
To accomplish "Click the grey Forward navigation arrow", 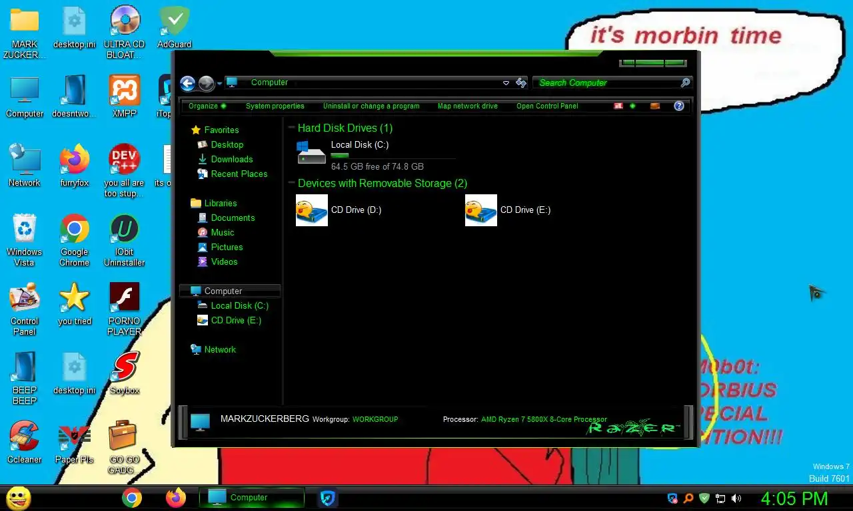I will 206,83.
